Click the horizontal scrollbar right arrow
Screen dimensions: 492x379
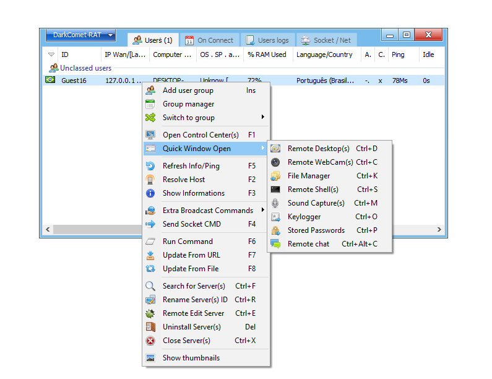point(440,230)
